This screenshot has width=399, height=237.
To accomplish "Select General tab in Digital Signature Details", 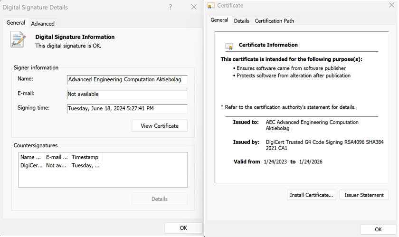I will (x=16, y=23).
